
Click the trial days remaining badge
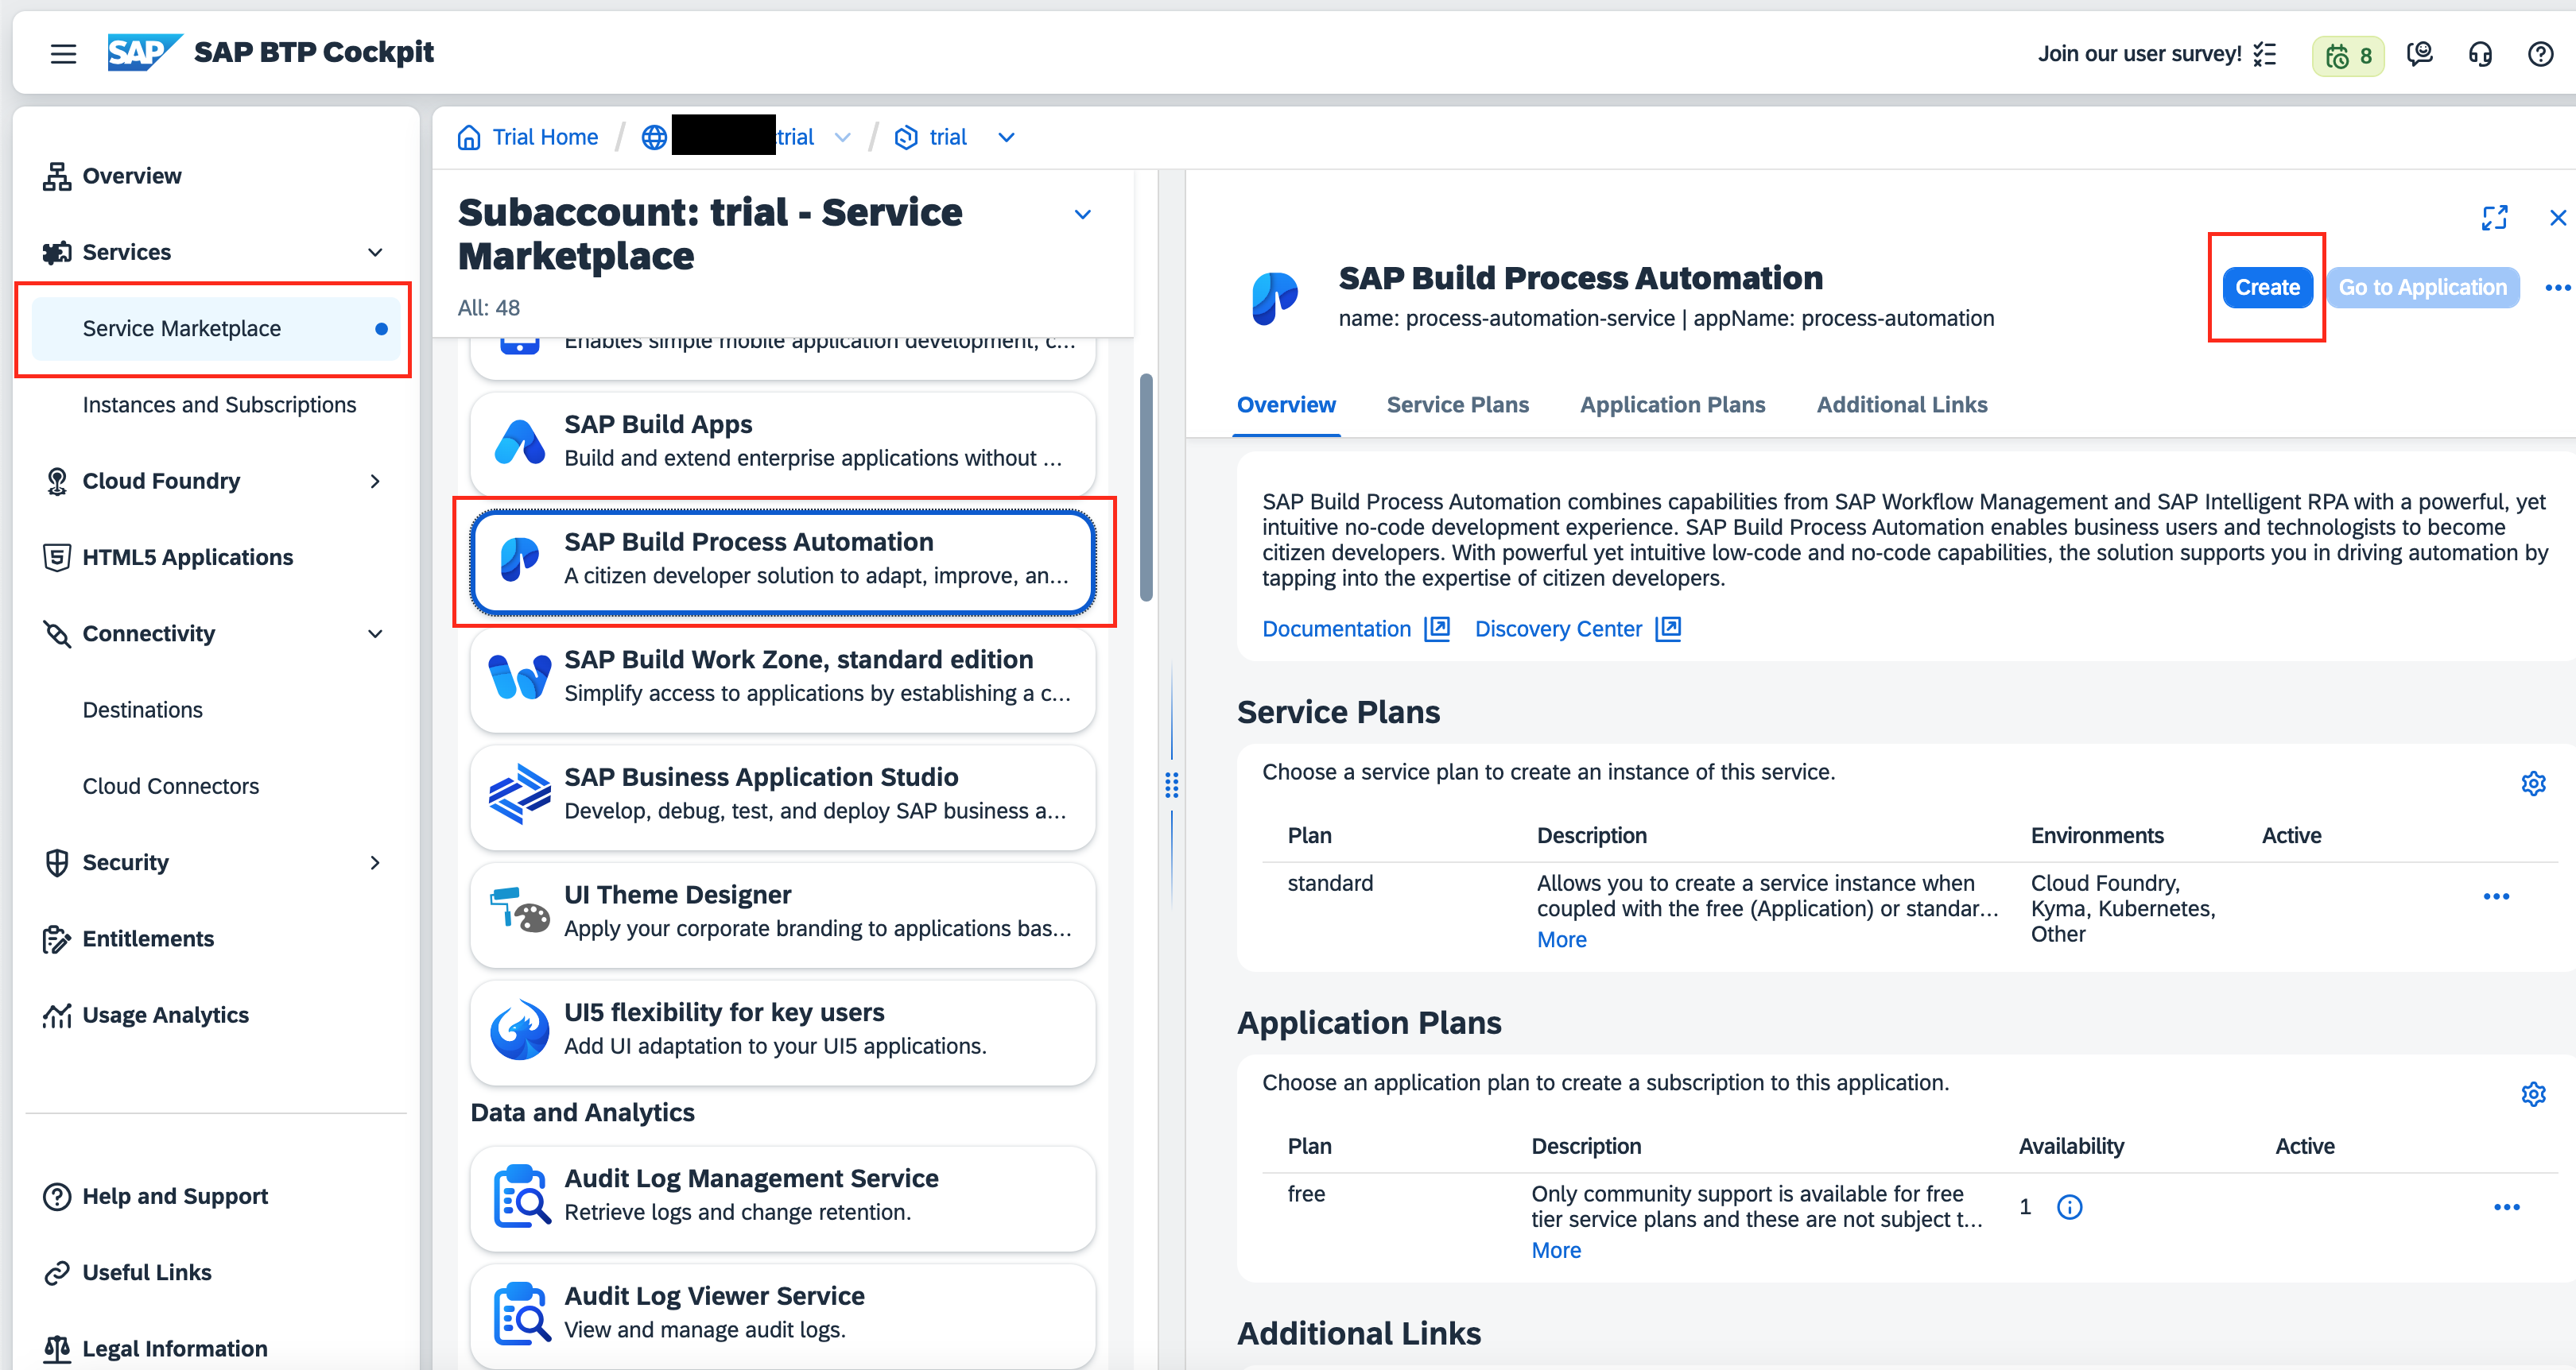click(x=2347, y=56)
